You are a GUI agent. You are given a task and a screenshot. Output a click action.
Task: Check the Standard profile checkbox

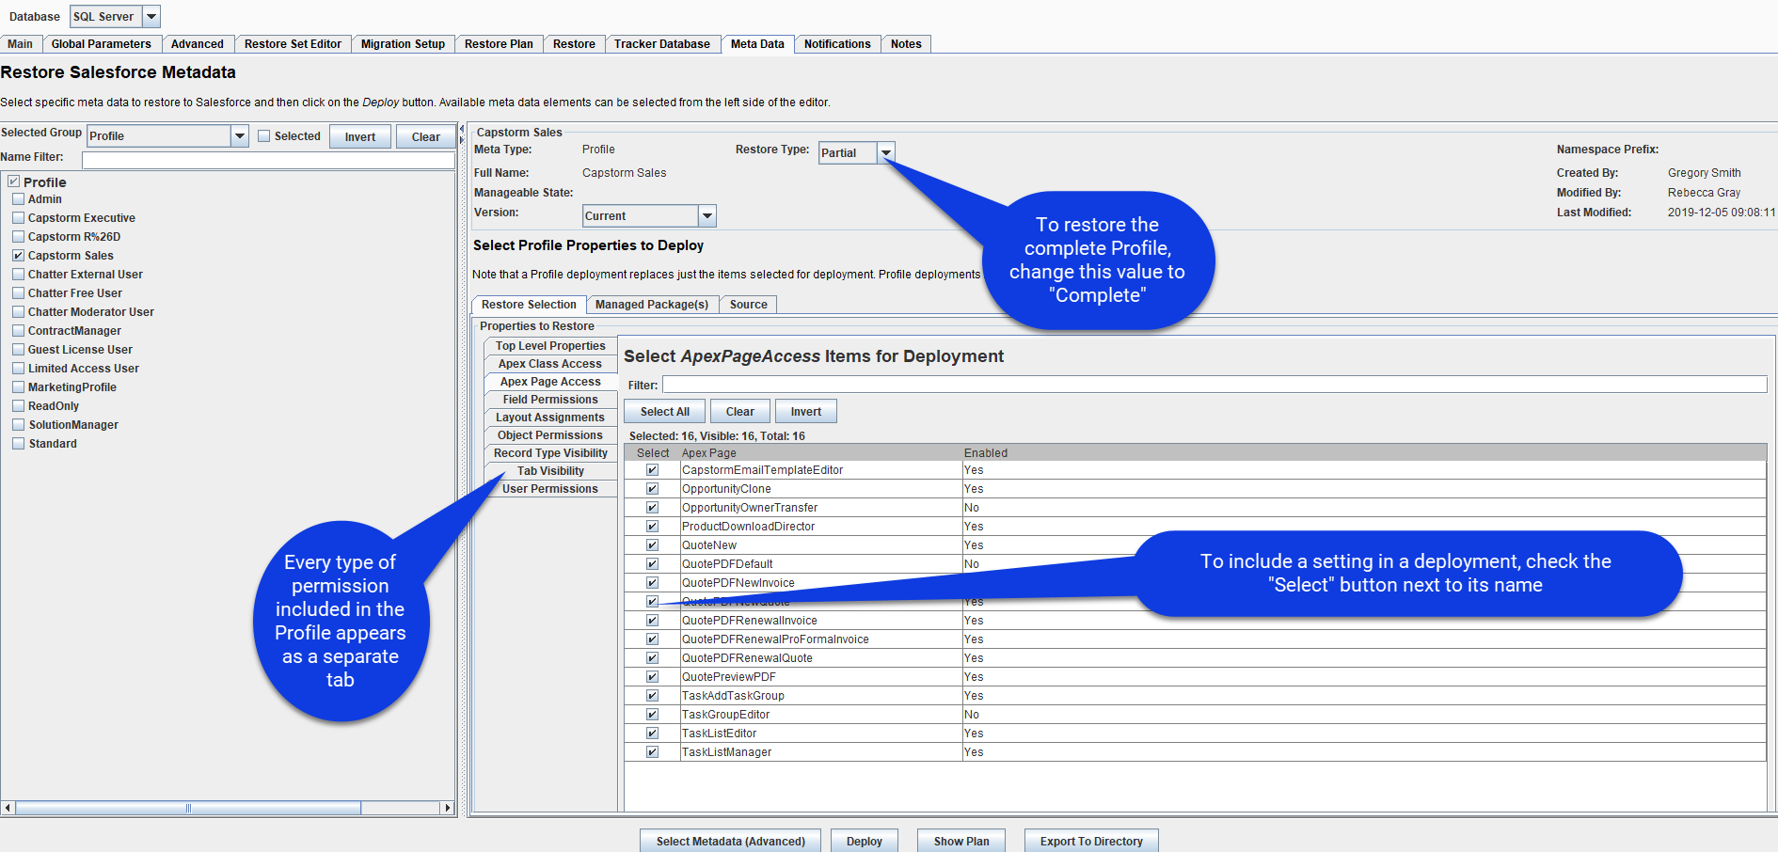coord(18,444)
